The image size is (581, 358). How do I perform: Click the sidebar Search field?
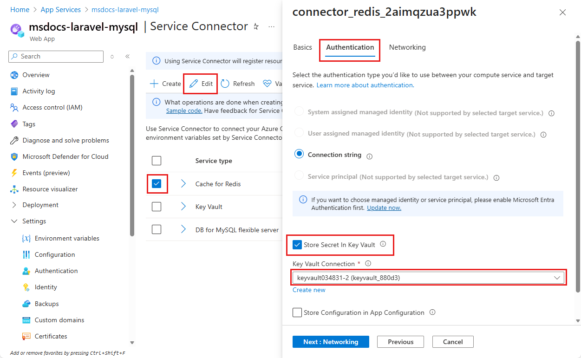pyautogui.click(x=56, y=56)
